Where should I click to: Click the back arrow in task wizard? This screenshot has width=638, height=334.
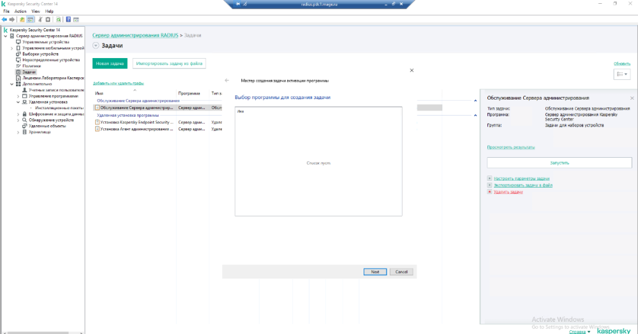click(x=227, y=80)
